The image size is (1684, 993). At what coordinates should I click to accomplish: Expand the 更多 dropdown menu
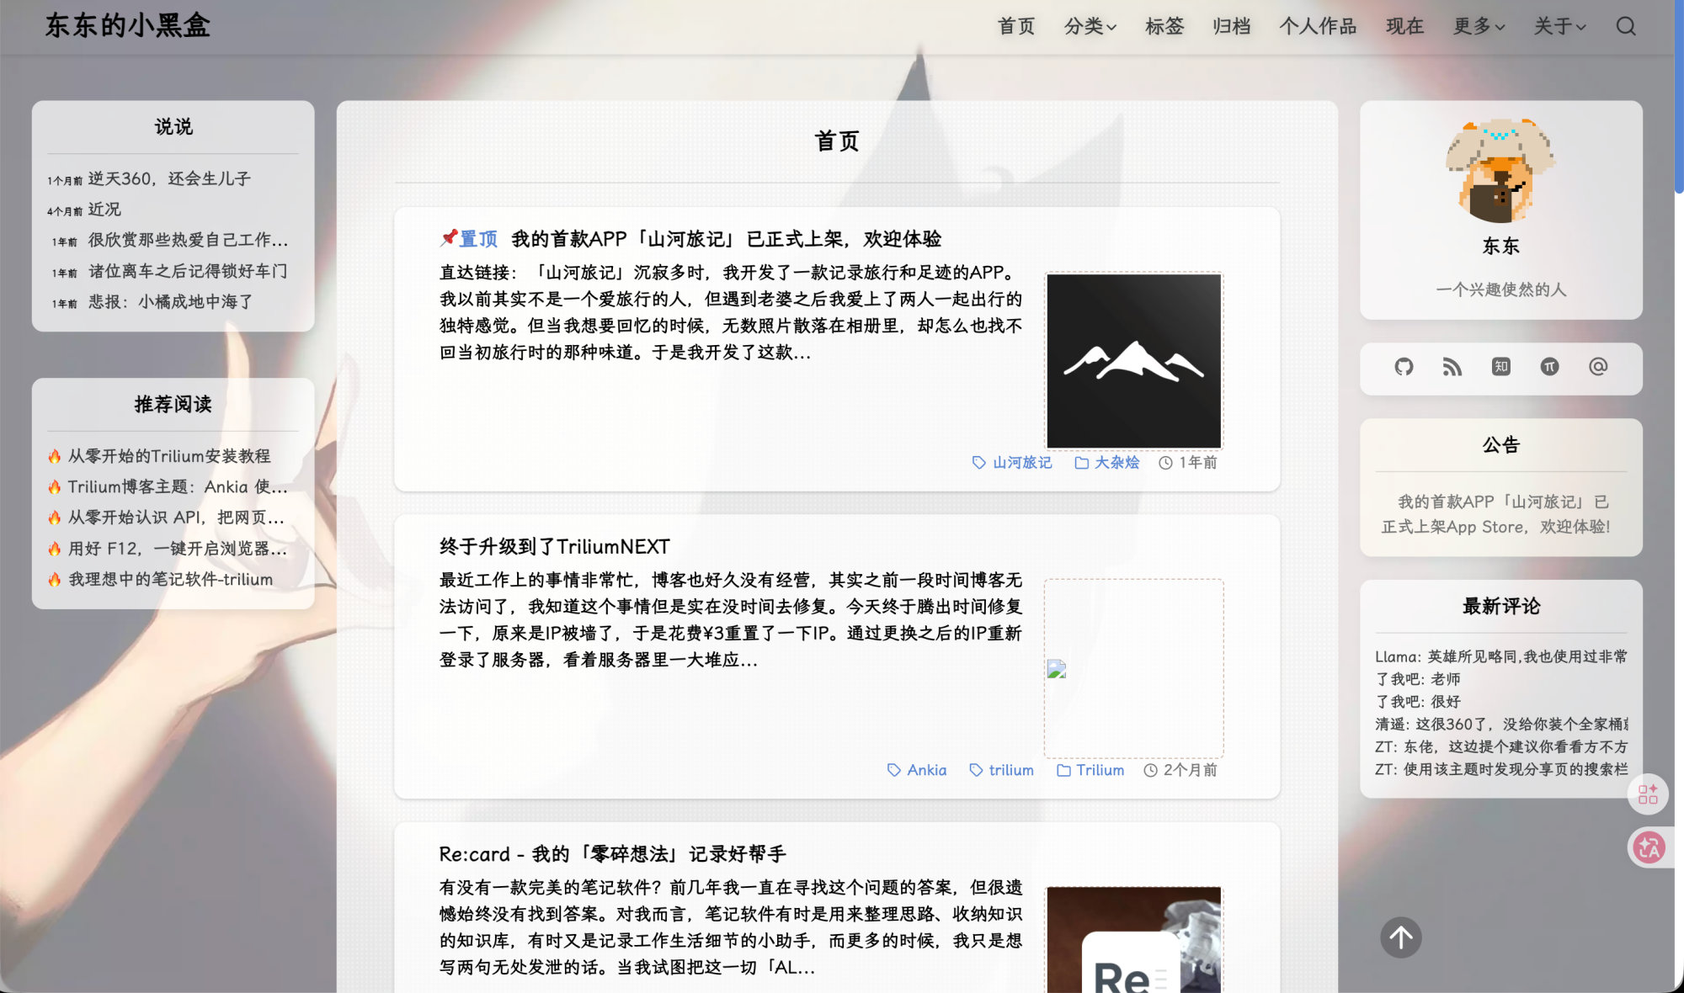point(1479,26)
